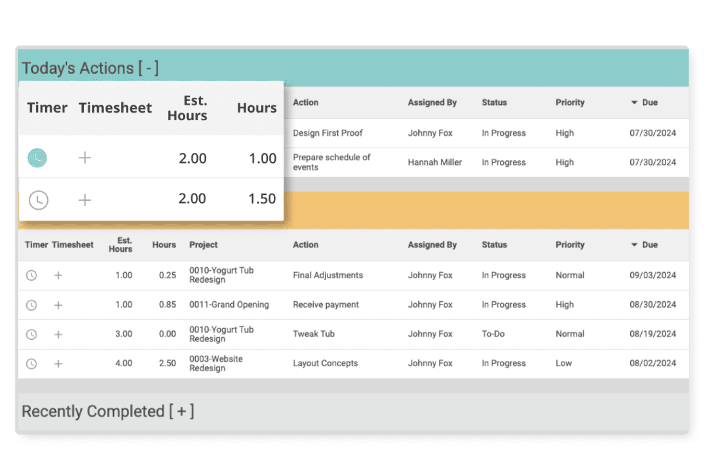The width and height of the screenshot is (712, 475).
Task: Click the Priority header in the lower table
Action: 570,245
